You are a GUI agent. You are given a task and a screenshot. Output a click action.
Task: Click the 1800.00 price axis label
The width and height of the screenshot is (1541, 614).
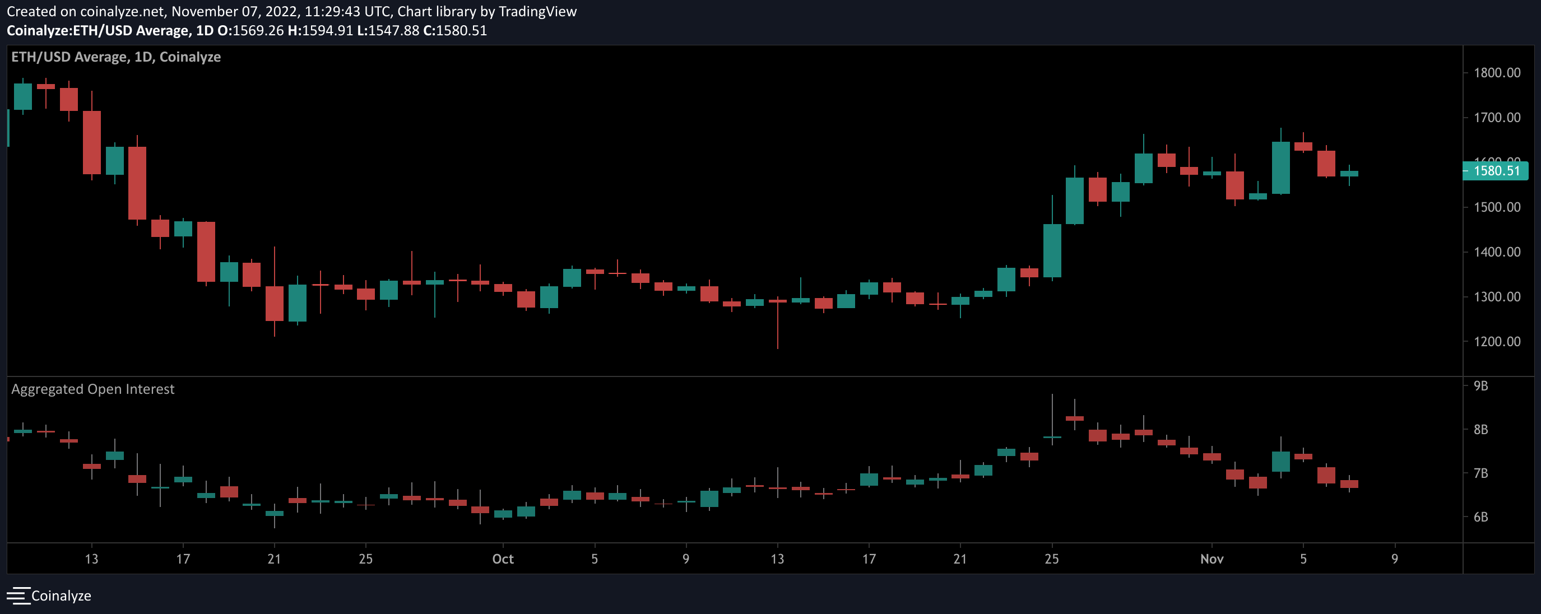(1496, 73)
